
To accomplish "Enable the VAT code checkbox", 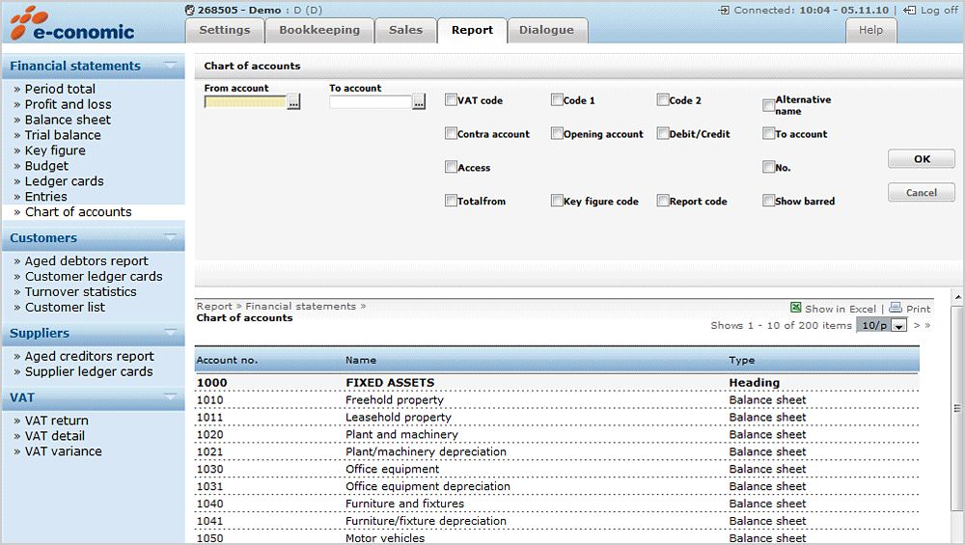I will tap(451, 100).
